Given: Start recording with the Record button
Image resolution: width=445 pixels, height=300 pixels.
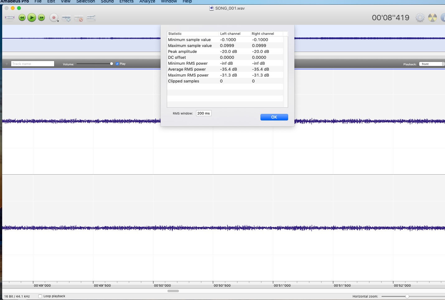Looking at the screenshot, I should pyautogui.click(x=54, y=18).
